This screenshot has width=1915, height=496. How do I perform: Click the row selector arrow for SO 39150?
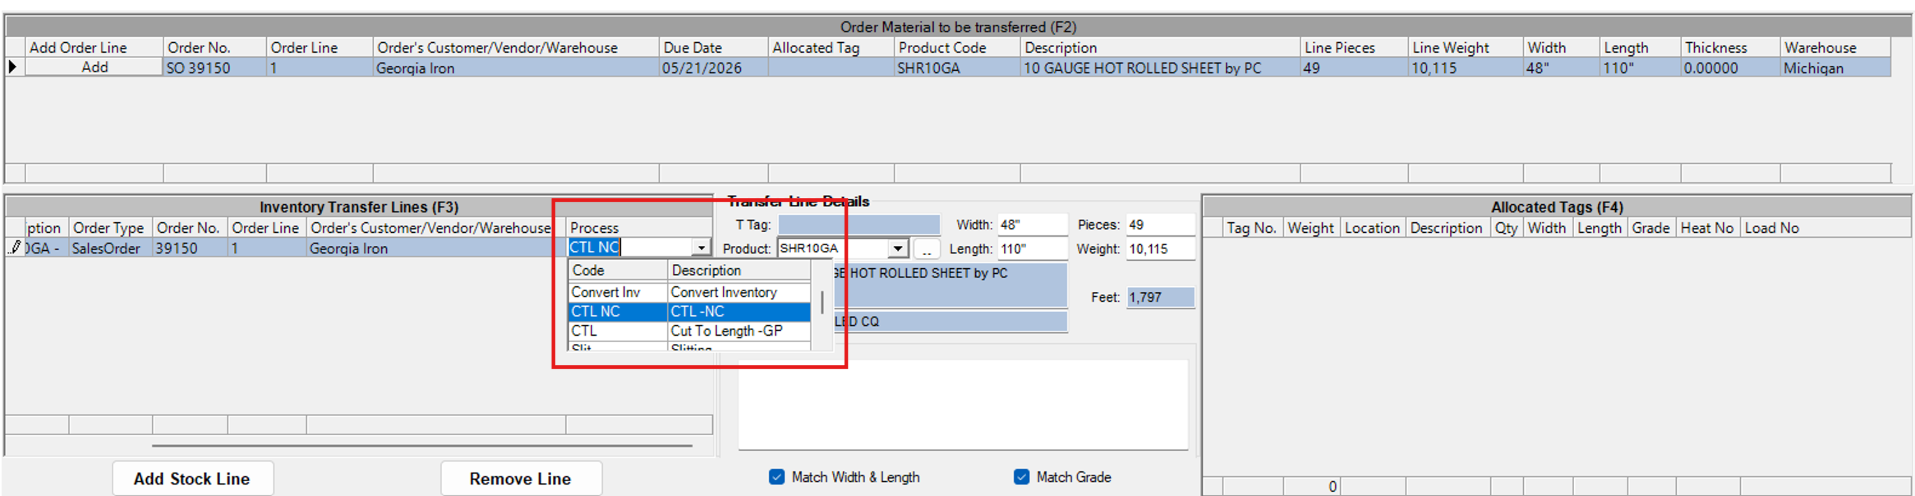(14, 68)
